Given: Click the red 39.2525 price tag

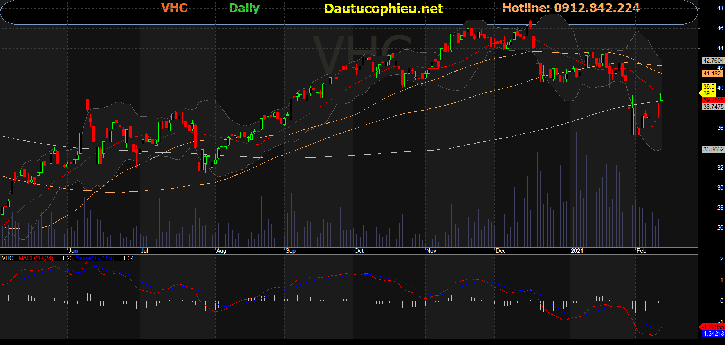Looking at the screenshot, I should pyautogui.click(x=713, y=100).
